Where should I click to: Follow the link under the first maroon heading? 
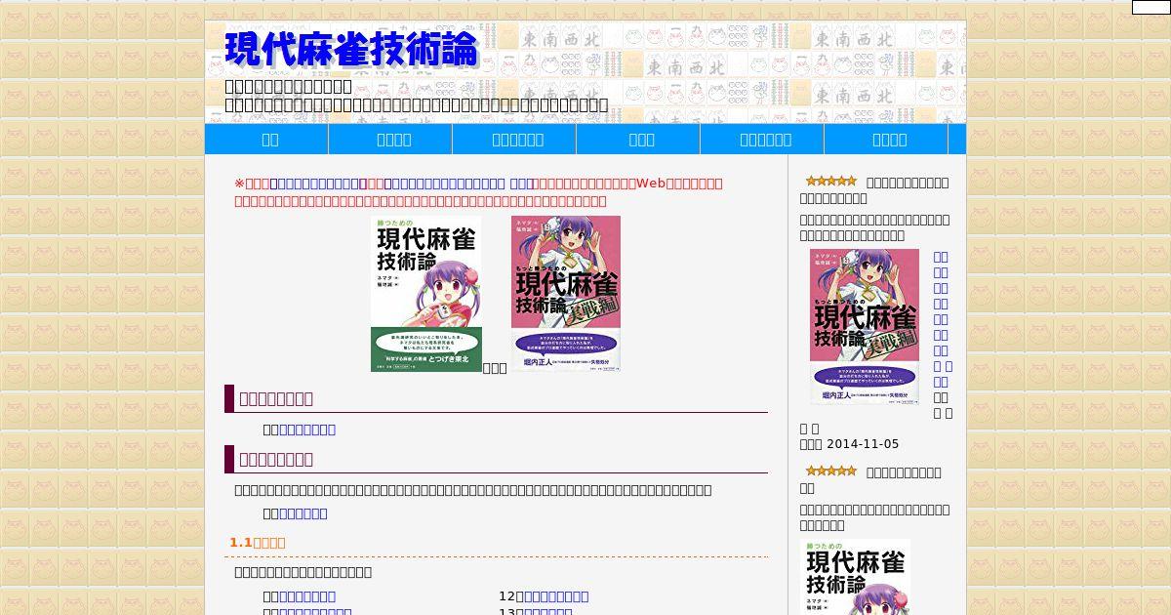click(x=306, y=430)
